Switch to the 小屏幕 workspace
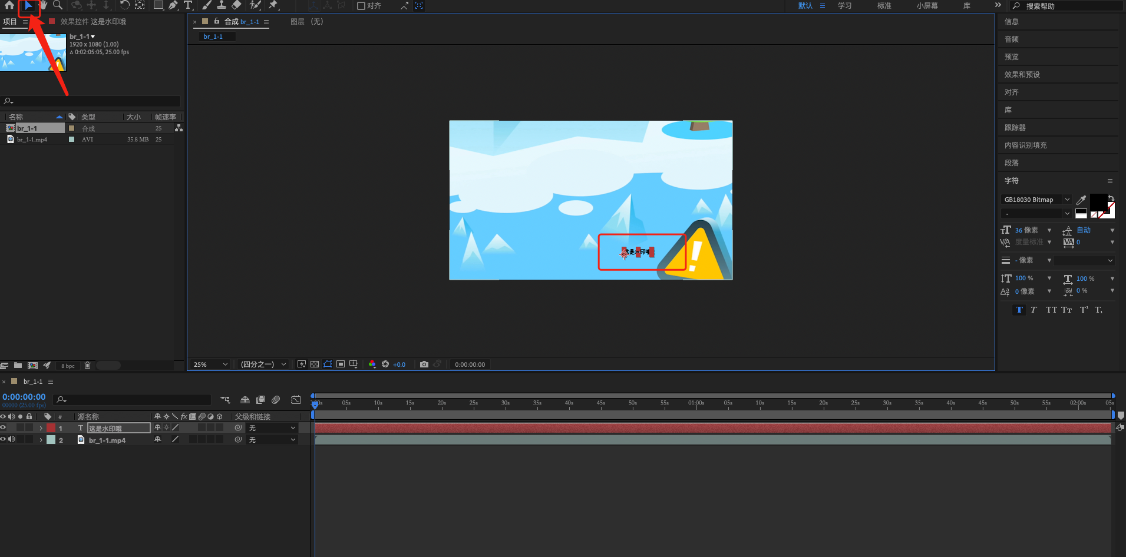The image size is (1126, 557). 927,6
